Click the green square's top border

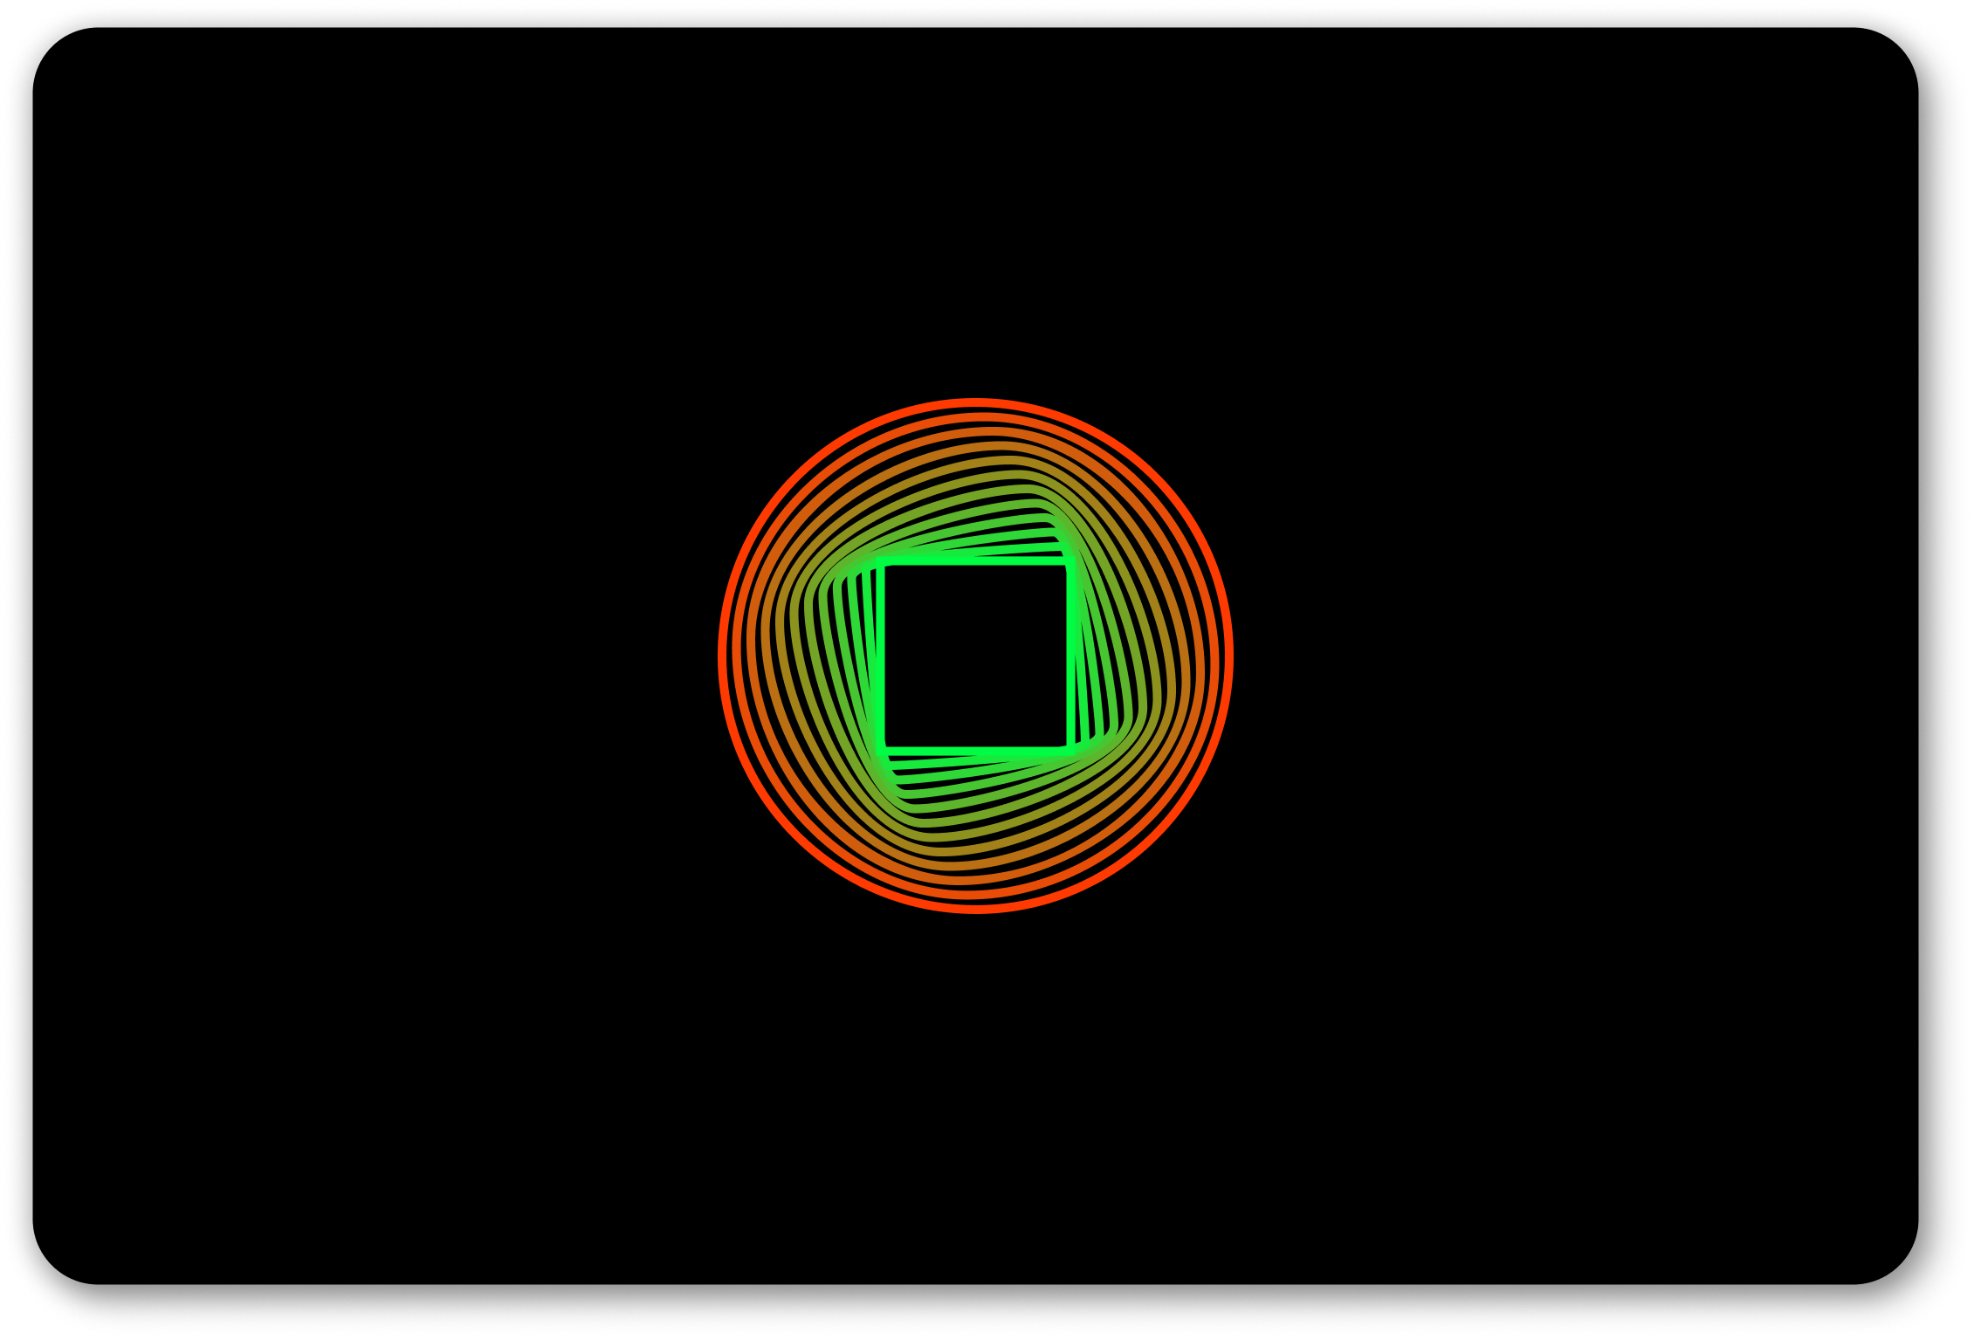click(975, 560)
